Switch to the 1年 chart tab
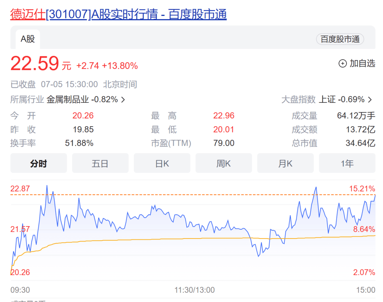The height and width of the screenshot is (302, 383). 347,163
